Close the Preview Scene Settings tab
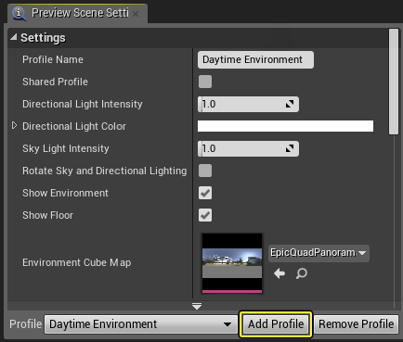Screen dimensions: 403x342 coord(136,14)
